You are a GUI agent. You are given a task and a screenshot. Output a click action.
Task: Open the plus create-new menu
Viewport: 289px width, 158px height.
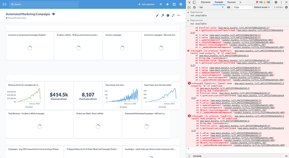pyautogui.click(x=167, y=4)
